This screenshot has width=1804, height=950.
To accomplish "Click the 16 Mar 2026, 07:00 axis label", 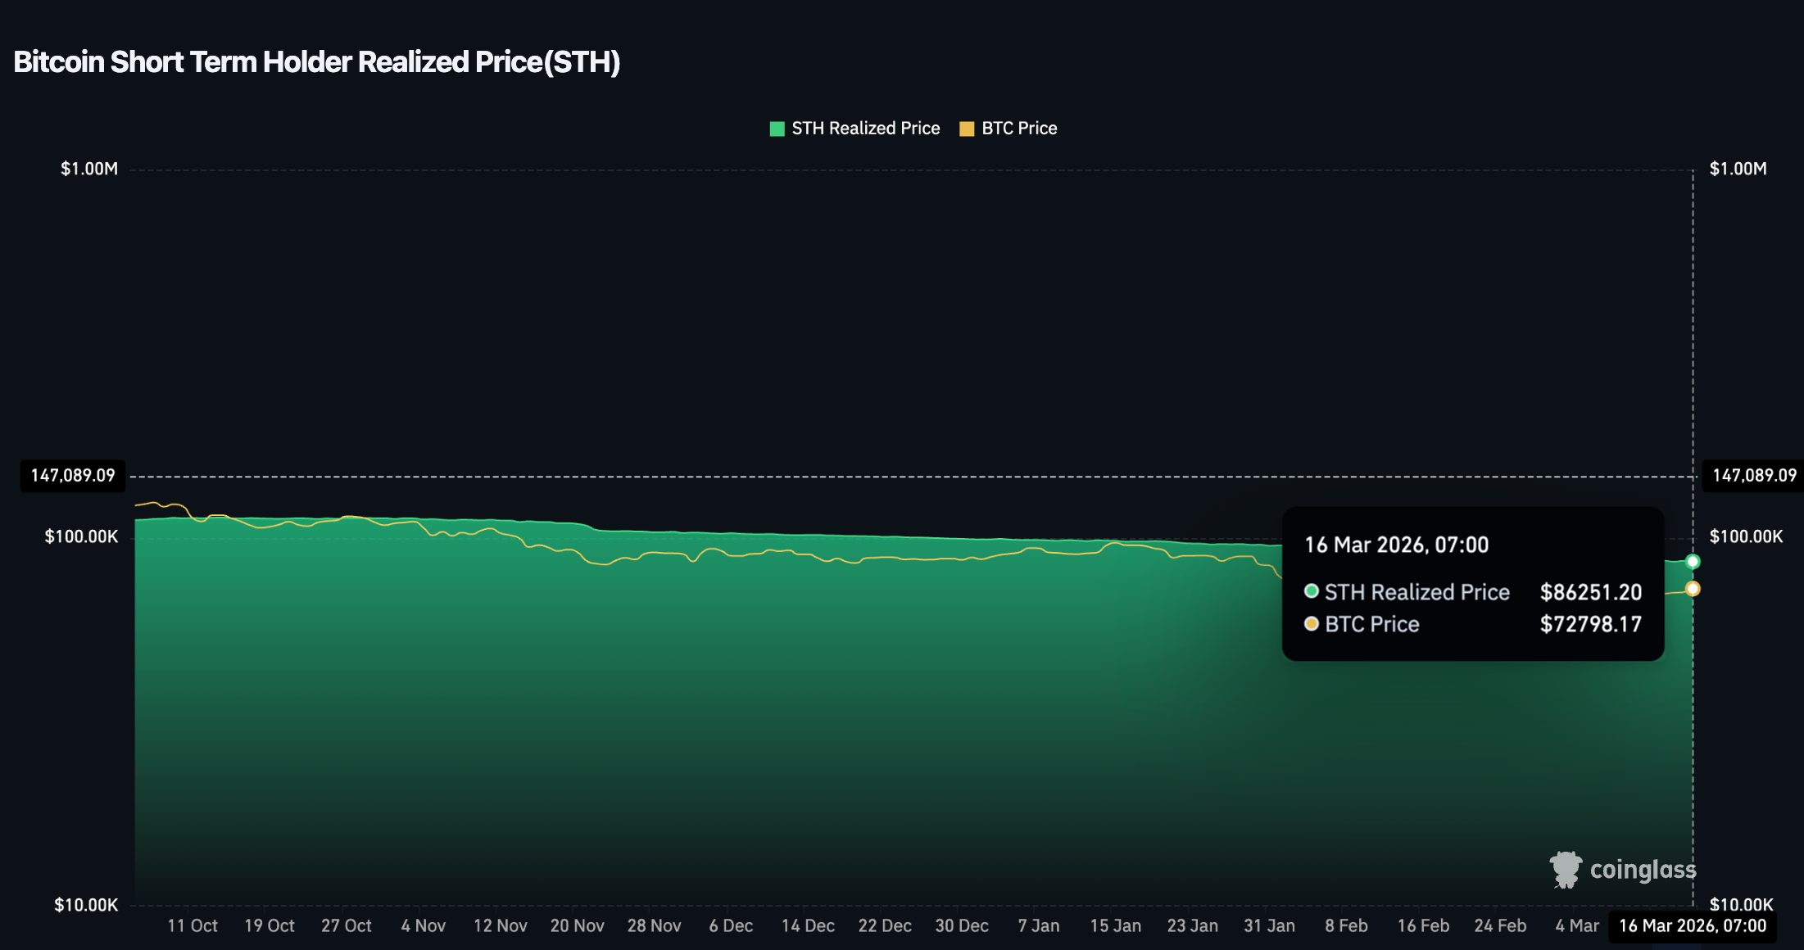I will (x=1693, y=925).
